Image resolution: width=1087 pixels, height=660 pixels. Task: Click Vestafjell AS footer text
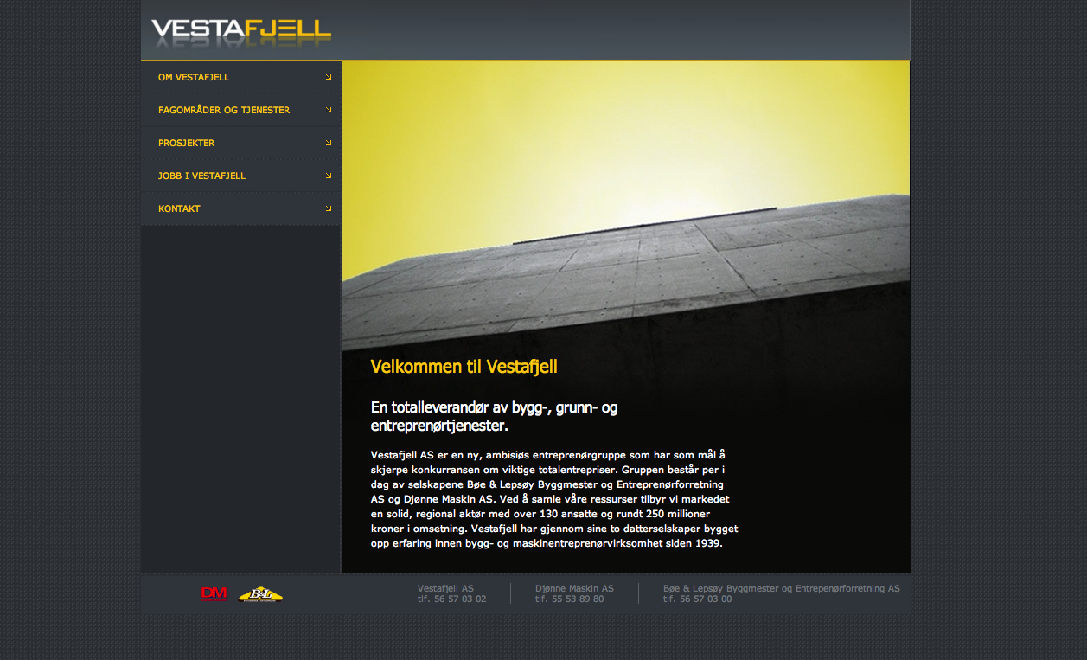445,588
